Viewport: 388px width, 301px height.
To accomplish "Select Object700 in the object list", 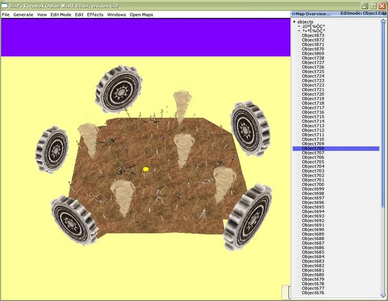I will point(313,184).
